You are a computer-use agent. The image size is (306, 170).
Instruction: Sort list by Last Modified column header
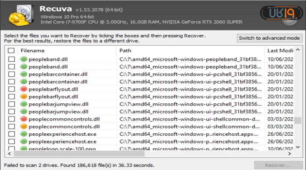pyautogui.click(x=279, y=51)
